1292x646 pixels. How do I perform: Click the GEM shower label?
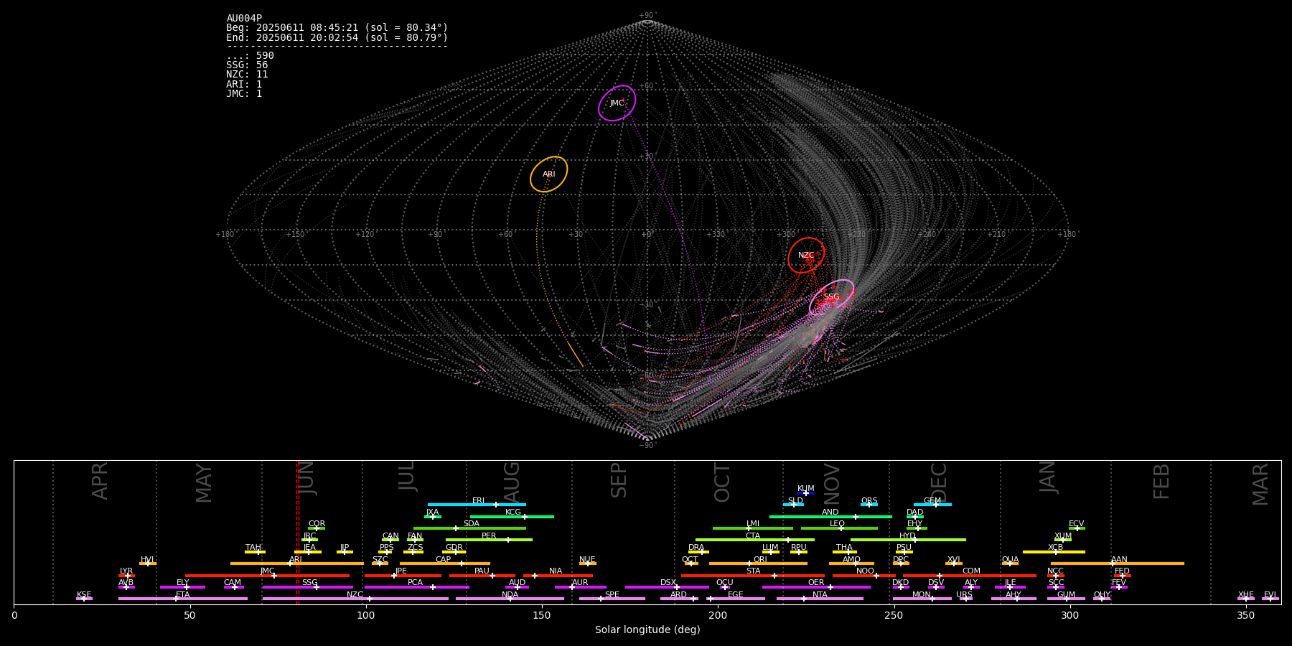click(x=932, y=501)
